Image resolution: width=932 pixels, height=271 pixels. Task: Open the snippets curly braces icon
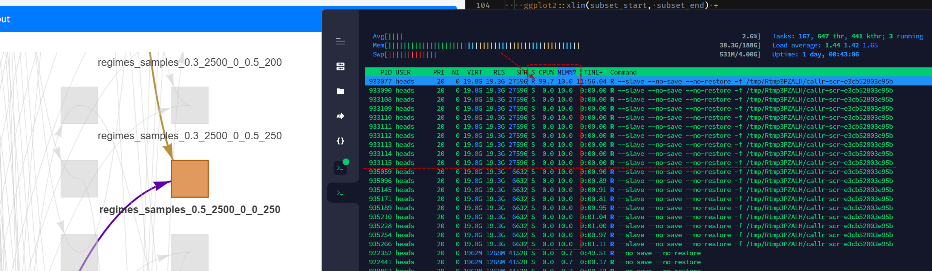pyautogui.click(x=340, y=141)
